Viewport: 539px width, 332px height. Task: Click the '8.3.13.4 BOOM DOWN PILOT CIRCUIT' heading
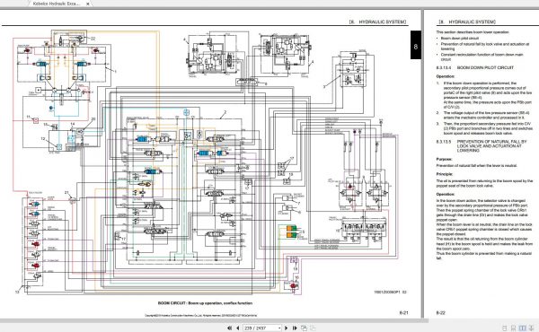[x=474, y=67]
